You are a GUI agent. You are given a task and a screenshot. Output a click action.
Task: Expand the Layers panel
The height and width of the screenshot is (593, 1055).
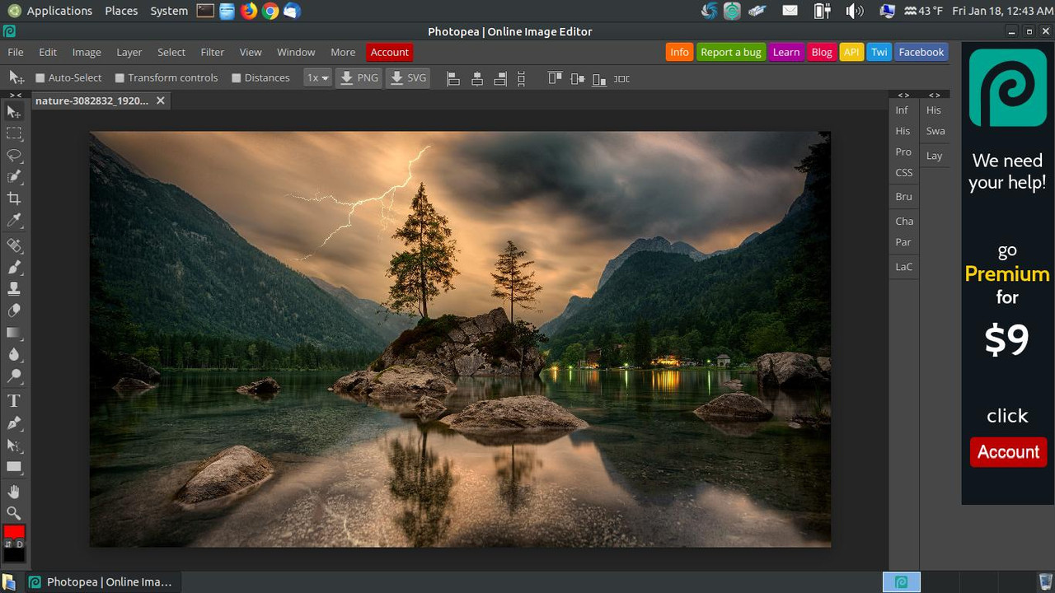[934, 155]
